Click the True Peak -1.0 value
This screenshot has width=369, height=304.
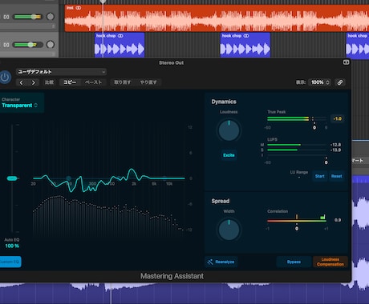338,118
